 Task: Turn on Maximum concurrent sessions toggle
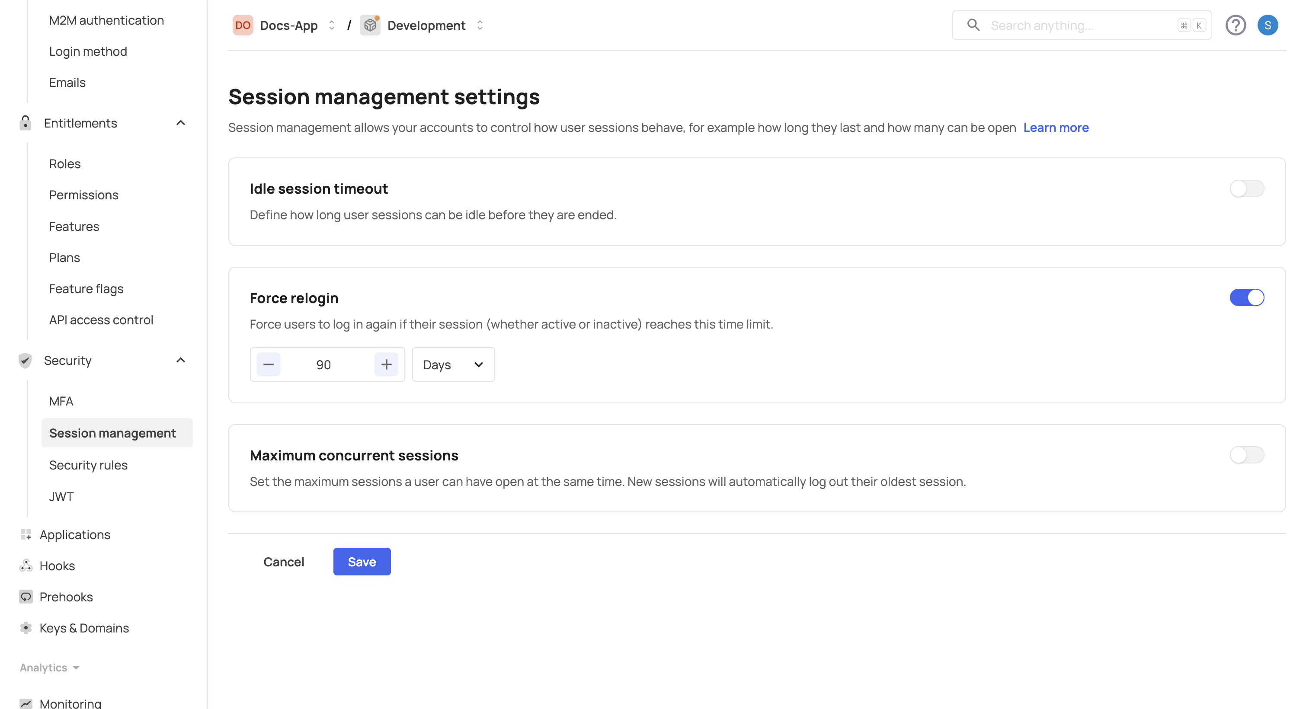tap(1246, 455)
